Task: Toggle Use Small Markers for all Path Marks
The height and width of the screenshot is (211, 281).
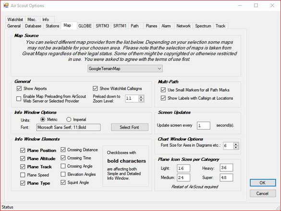Action: click(163, 90)
